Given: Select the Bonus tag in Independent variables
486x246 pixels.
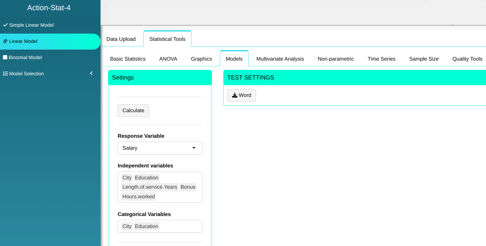Looking at the screenshot, I should (x=188, y=187).
